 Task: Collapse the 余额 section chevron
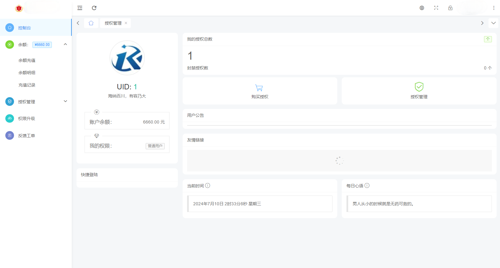[65, 44]
